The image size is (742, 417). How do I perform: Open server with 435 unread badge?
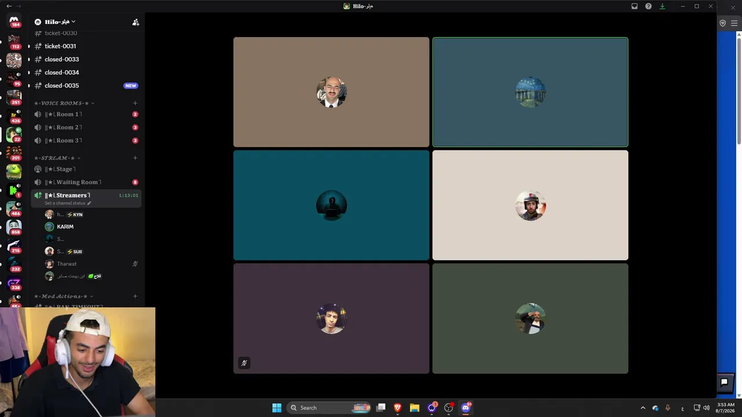(x=14, y=116)
